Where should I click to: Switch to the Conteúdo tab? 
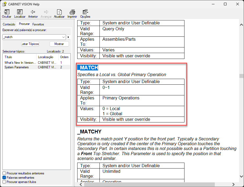(x=9, y=24)
